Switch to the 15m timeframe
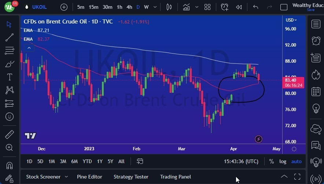The width and height of the screenshot is (324, 184). point(93,7)
